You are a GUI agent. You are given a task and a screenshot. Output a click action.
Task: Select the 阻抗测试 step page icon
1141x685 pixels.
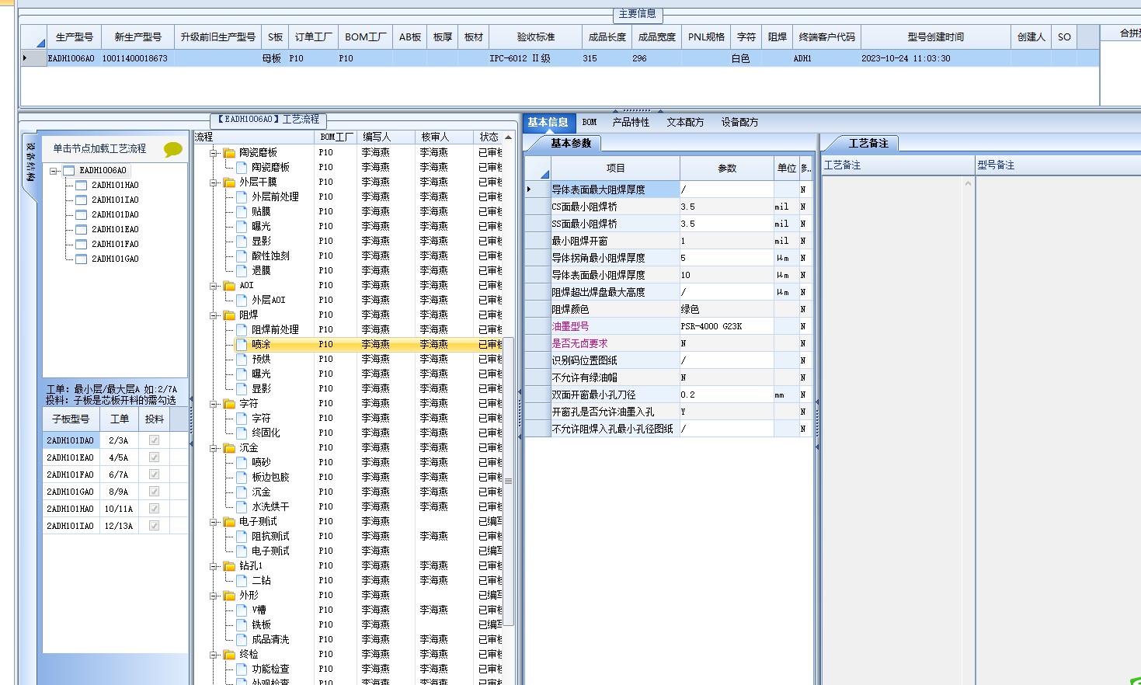tap(242, 536)
